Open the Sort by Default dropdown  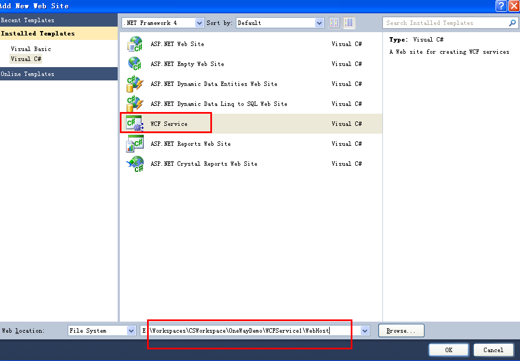pos(320,23)
